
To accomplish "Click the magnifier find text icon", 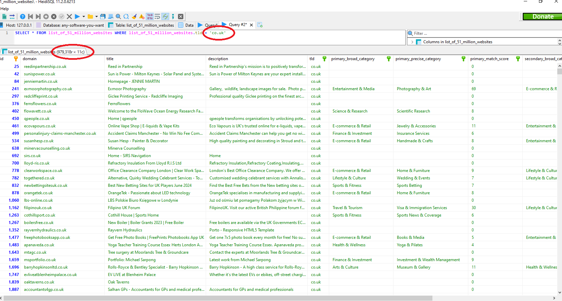I will click(118, 17).
